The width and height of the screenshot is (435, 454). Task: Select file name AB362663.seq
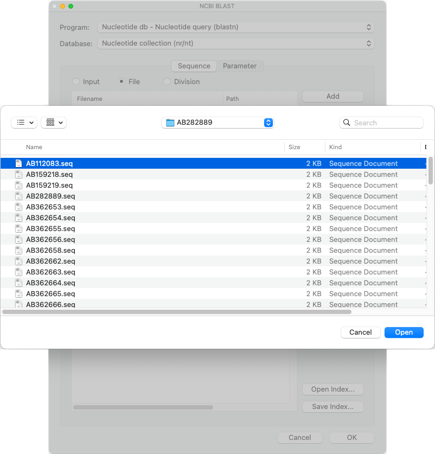click(50, 272)
